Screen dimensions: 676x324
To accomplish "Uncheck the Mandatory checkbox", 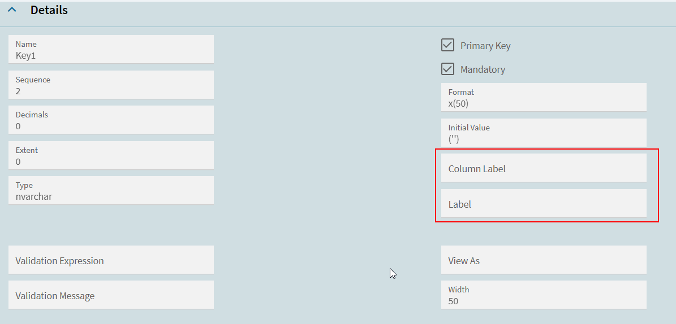I will click(x=448, y=69).
